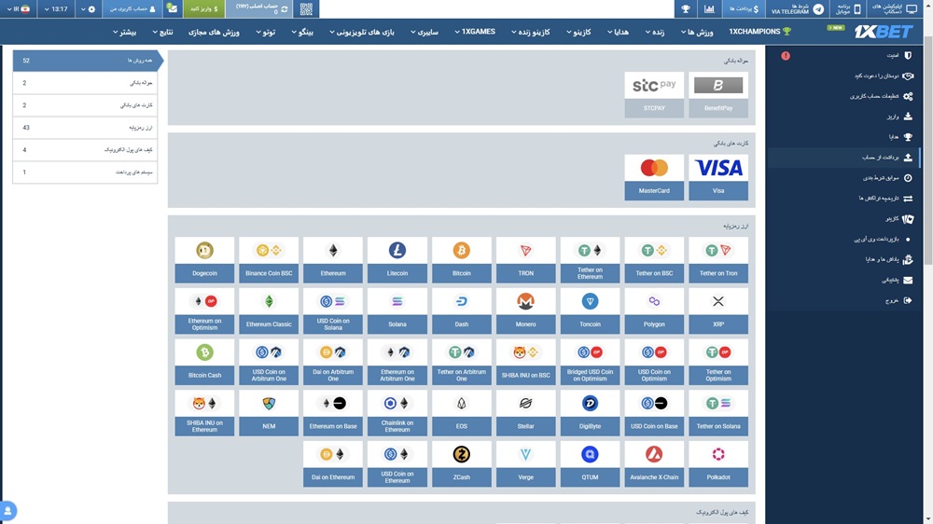Open the desktop applications link
Viewport: 933px width, 524px height.
tap(895, 9)
